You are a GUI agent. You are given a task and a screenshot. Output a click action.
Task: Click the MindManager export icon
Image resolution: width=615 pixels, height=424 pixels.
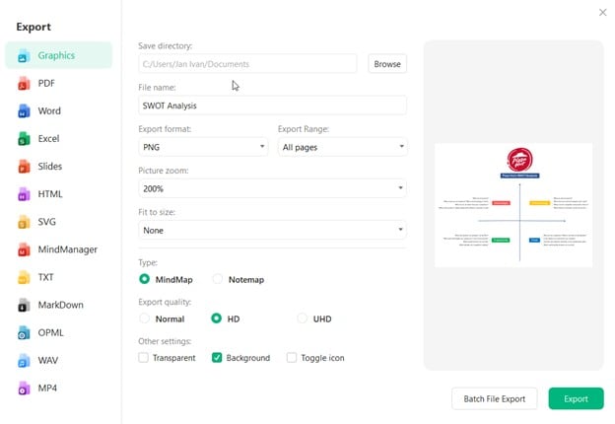23,249
